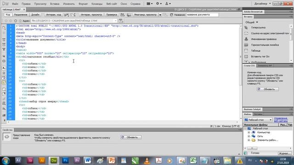Open the Adobe BrowserLab panel tab

point(253,12)
